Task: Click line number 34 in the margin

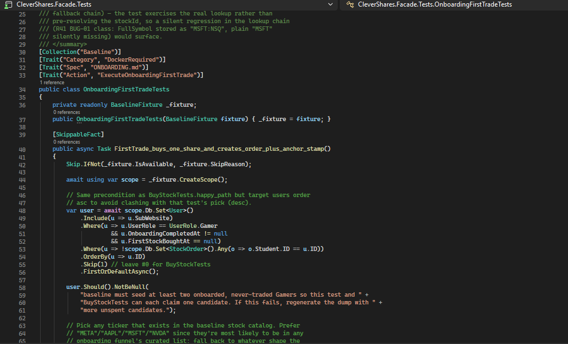Action: pyautogui.click(x=22, y=90)
